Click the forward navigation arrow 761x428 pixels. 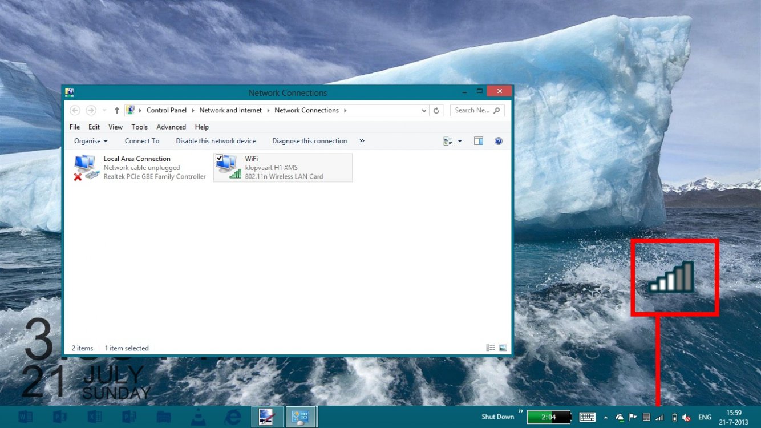tap(91, 110)
